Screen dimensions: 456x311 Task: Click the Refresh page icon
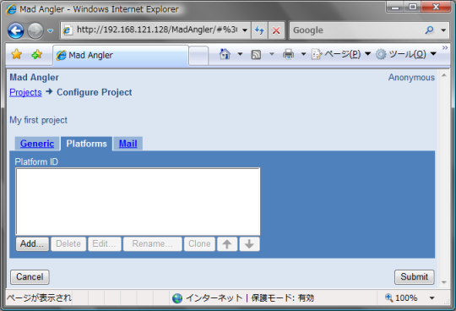pos(259,30)
